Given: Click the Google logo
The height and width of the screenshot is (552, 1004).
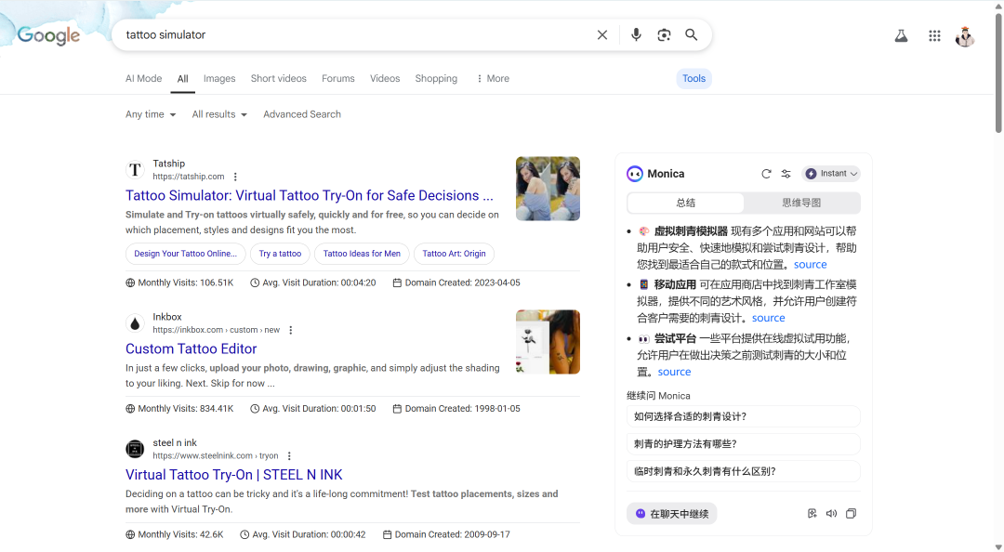Looking at the screenshot, I should (x=48, y=35).
